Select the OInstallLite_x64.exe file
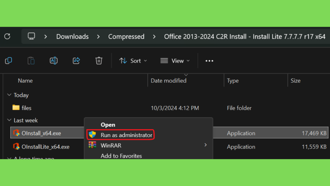330x186 pixels. (45, 147)
